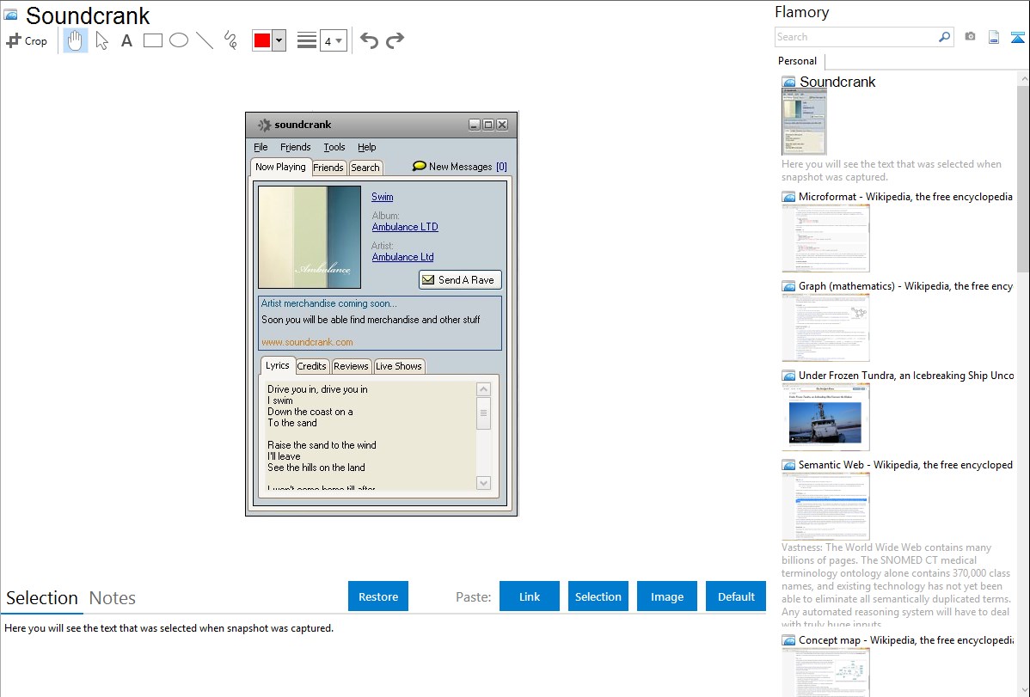Screen dimensions: 1030x697
Task: Click the Soundcrank title icon top-left
Action: 10,14
